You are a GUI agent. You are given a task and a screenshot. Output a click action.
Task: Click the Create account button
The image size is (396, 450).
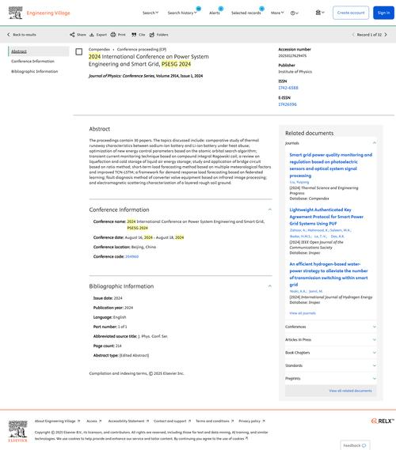(351, 13)
